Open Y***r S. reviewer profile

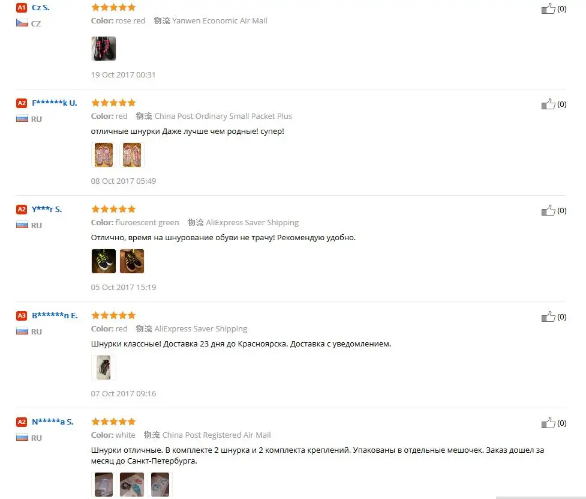[x=47, y=209]
